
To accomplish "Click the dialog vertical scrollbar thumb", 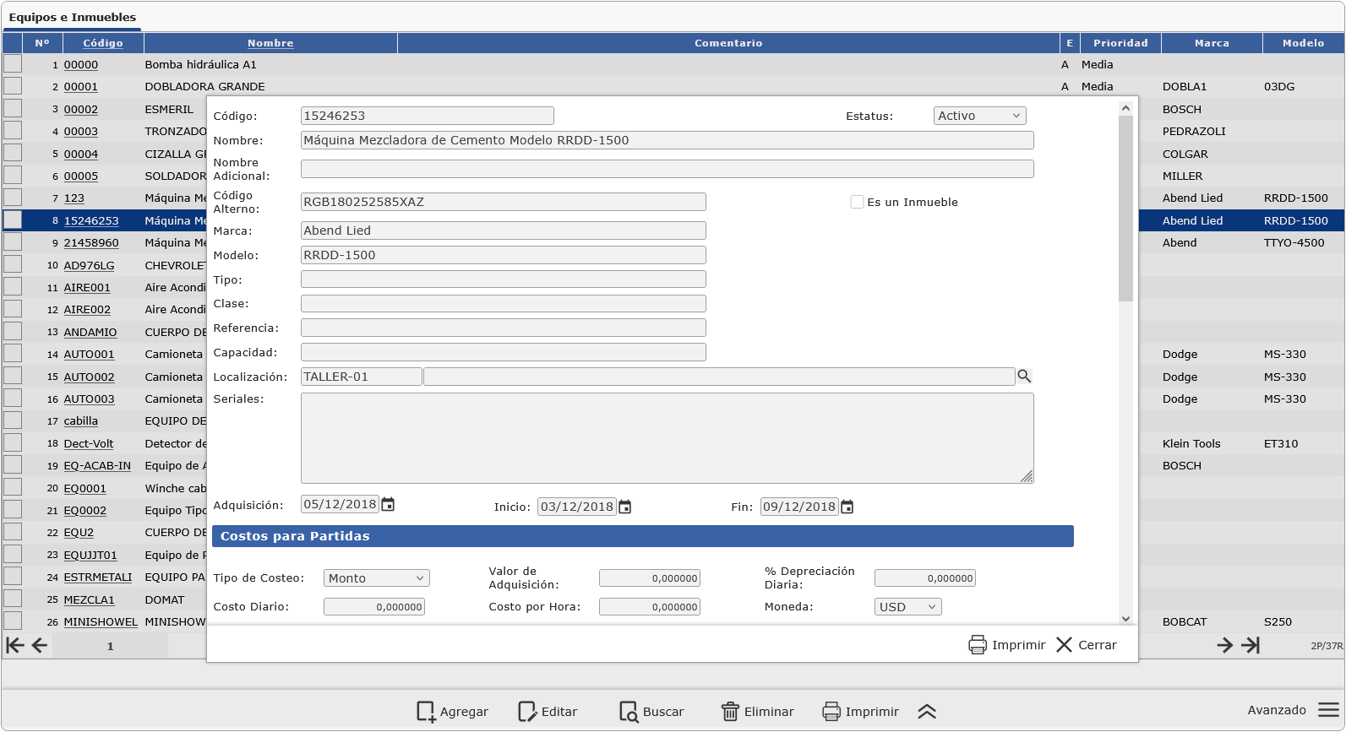I will 1125,209.
